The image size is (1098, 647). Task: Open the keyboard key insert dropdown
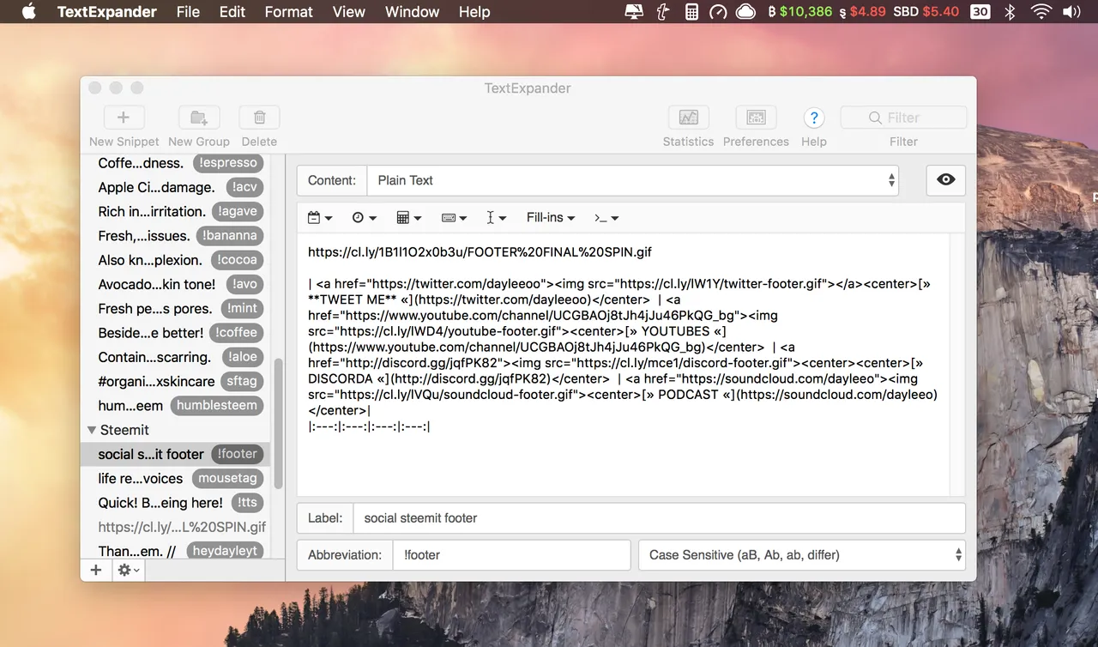(x=454, y=218)
